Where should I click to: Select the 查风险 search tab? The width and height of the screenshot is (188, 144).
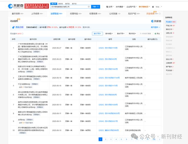pos(67,4)
